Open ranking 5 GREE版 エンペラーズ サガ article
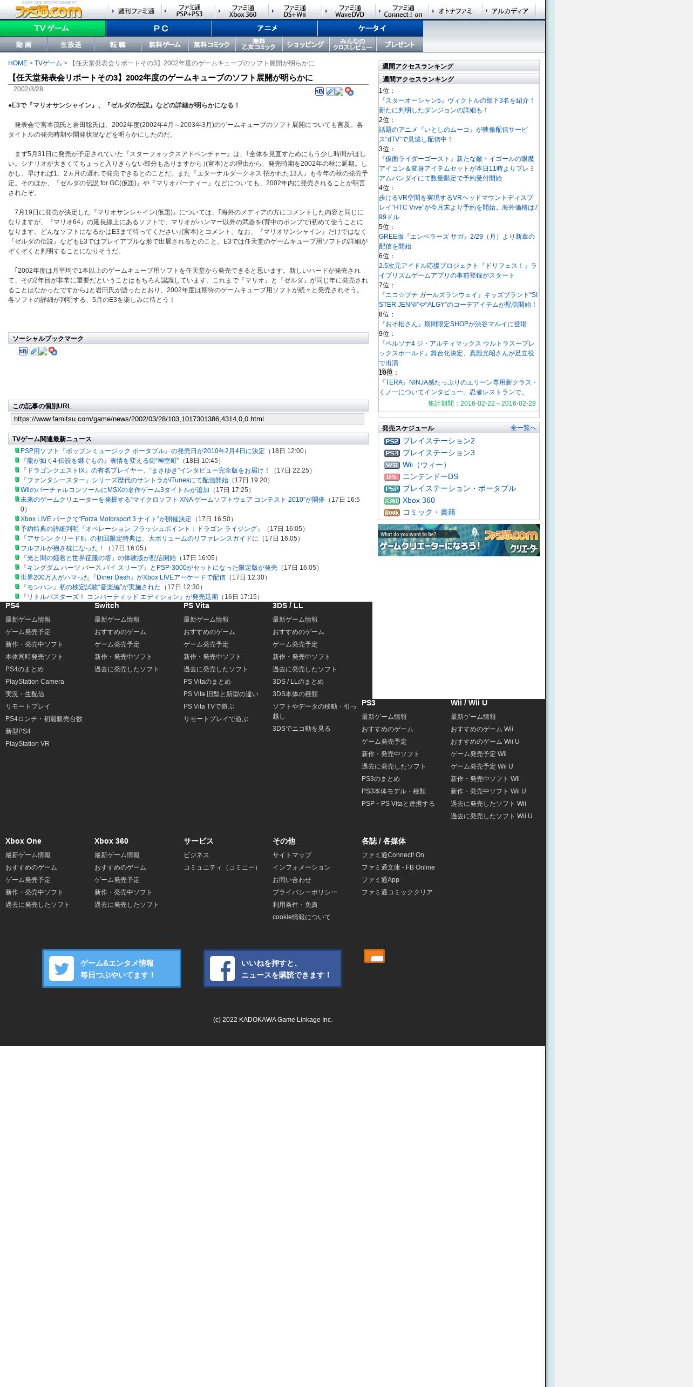This screenshot has height=1387, width=693. click(458, 241)
